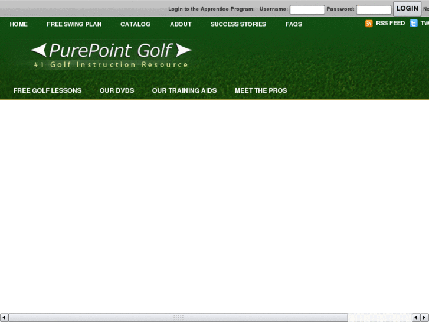This screenshot has width=429, height=322.
Task: Open the ABOUT page
Action: (181, 24)
